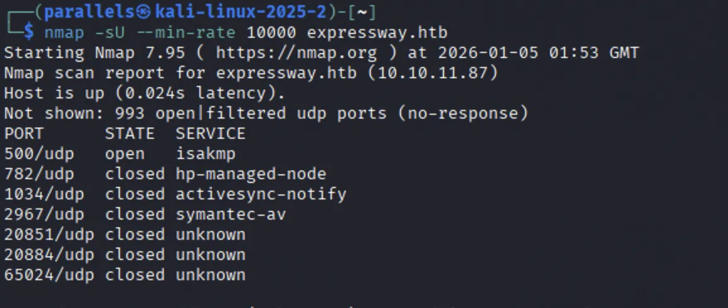Click the 'hp-managed-node' service text
728x308 pixels.
point(250,174)
